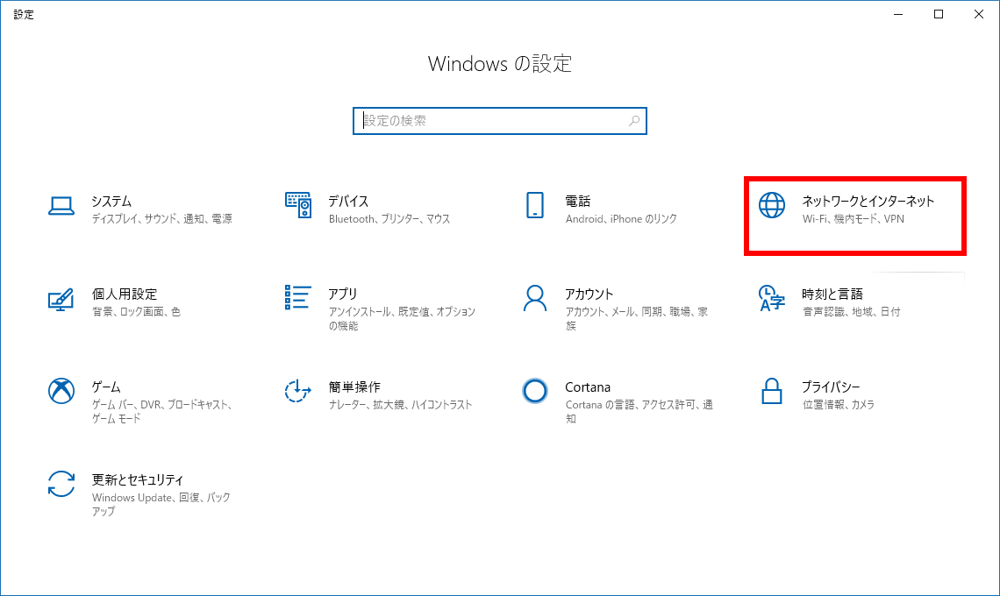The image size is (1000, 596).
Task: Click the 設定 window title text
Action: (x=24, y=14)
